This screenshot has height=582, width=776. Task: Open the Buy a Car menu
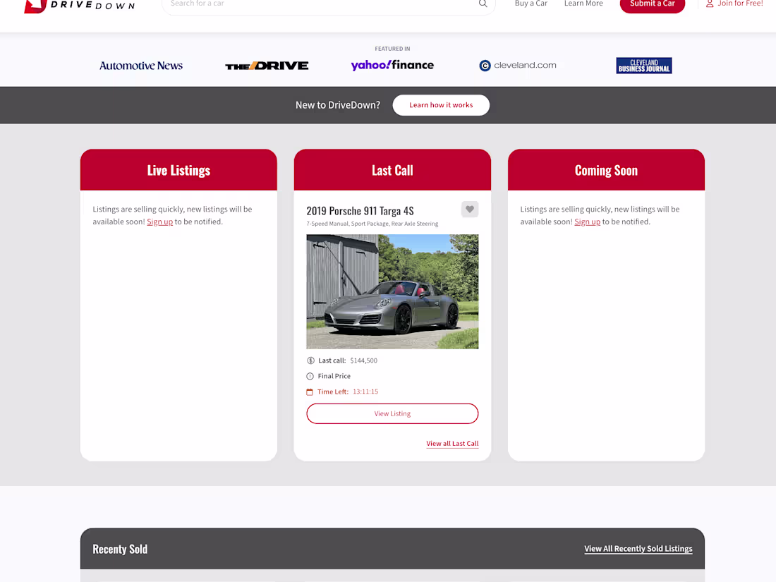[x=531, y=4]
